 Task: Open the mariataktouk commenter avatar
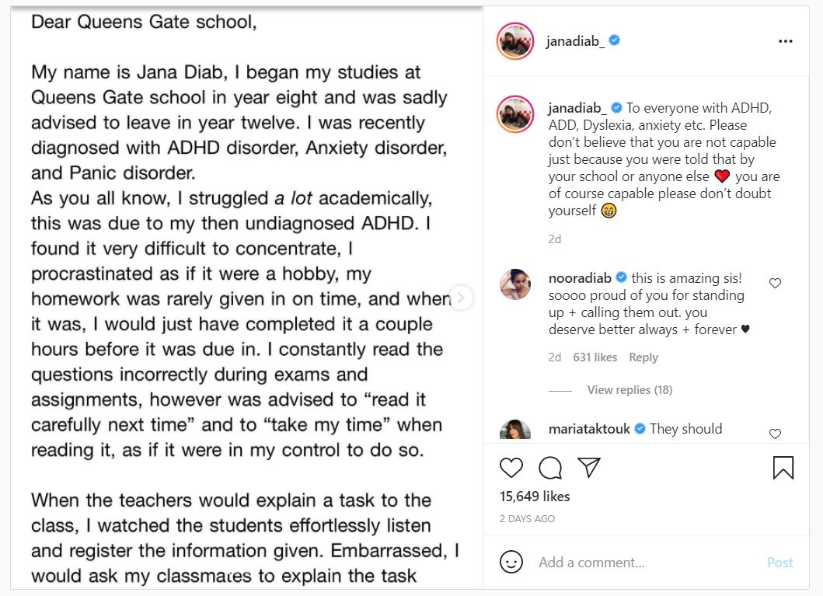[x=515, y=431]
